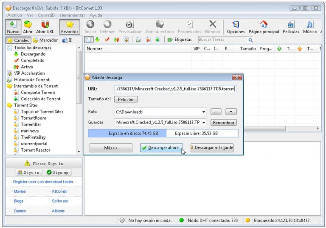Switch to the IE tab
This screenshot has width=326, height=228.
pyautogui.click(x=67, y=40)
